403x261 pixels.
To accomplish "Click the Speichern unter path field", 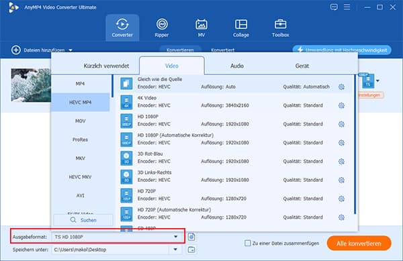I will pyautogui.click(x=111, y=250).
